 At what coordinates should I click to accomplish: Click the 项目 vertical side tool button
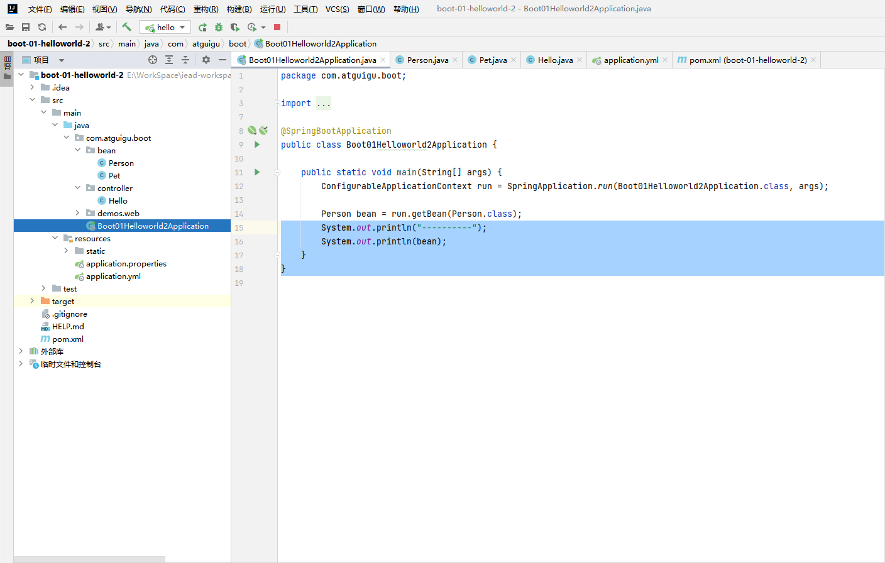pos(7,68)
